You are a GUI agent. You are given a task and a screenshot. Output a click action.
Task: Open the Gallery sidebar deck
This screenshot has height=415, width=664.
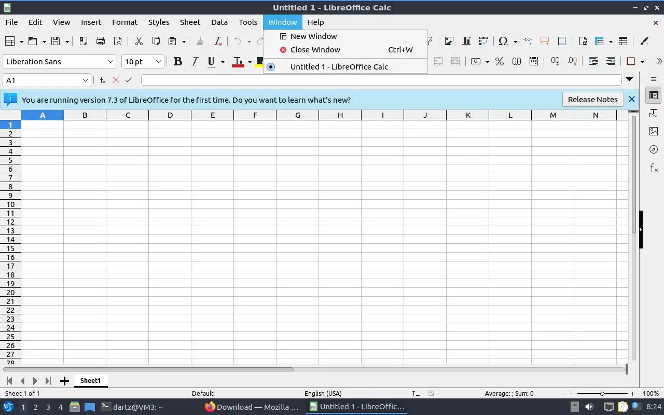(654, 131)
